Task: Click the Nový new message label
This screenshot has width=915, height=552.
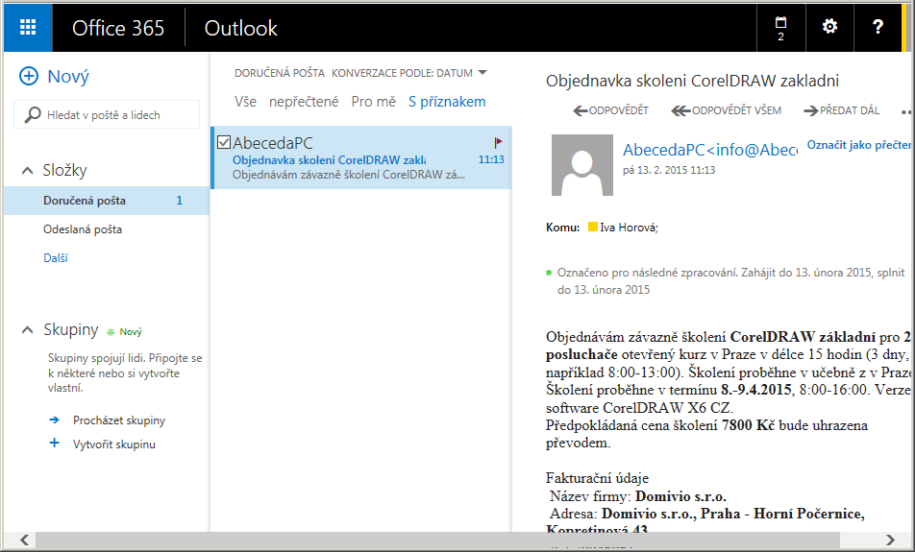Action: pyautogui.click(x=68, y=77)
